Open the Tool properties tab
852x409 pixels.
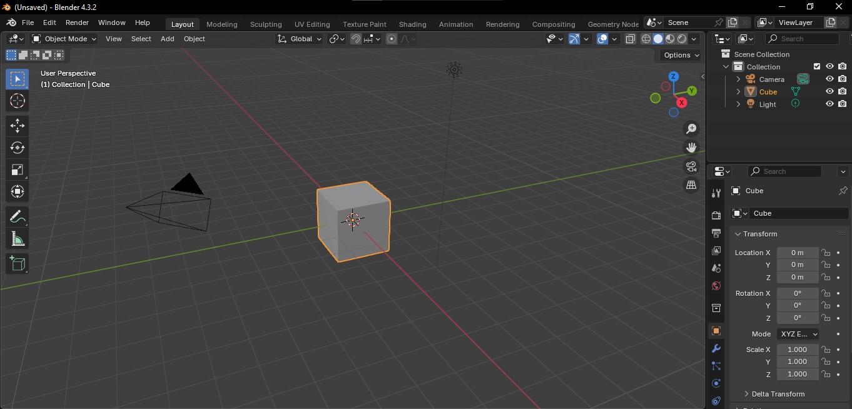point(716,193)
